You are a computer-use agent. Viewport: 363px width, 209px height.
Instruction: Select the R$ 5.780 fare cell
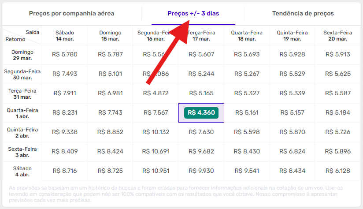pos(65,55)
